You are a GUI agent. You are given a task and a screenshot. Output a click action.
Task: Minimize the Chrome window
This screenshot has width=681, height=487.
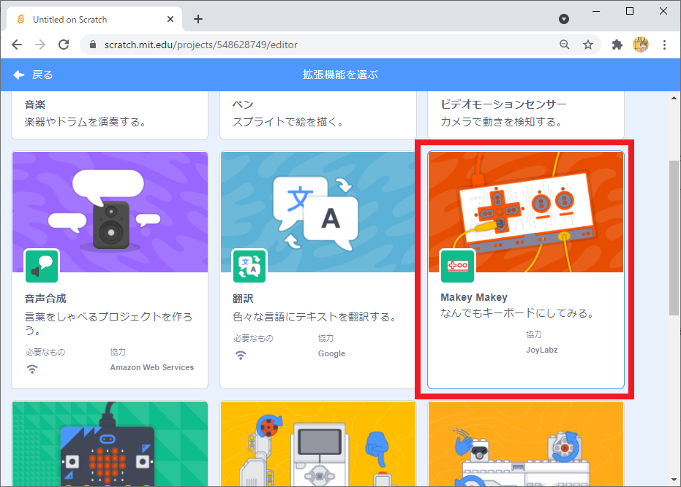(x=596, y=11)
